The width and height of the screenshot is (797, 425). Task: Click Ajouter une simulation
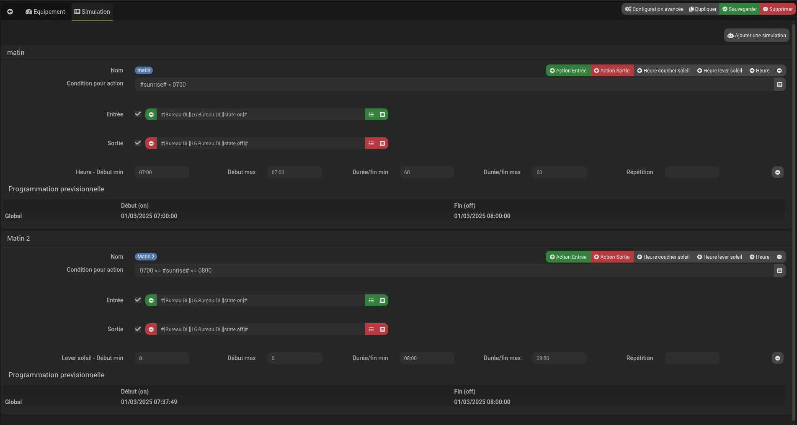[756, 36]
